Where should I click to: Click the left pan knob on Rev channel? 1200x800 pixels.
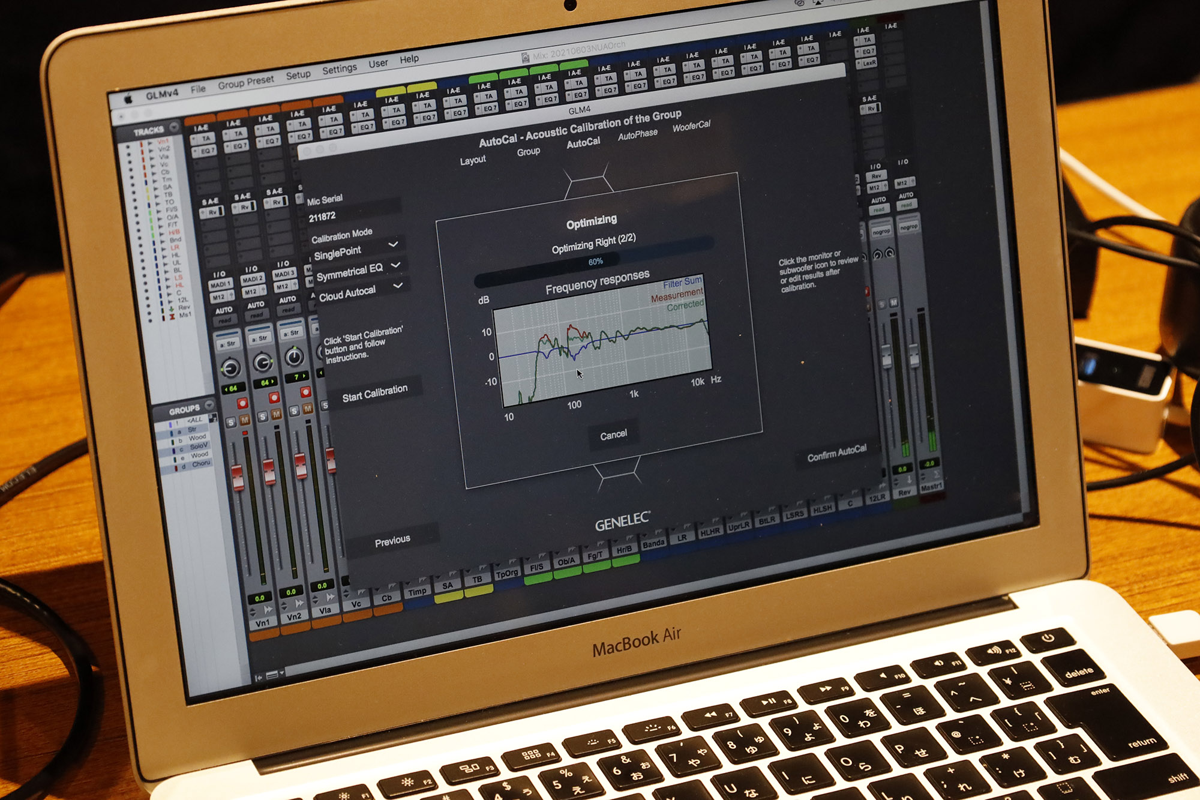(877, 254)
